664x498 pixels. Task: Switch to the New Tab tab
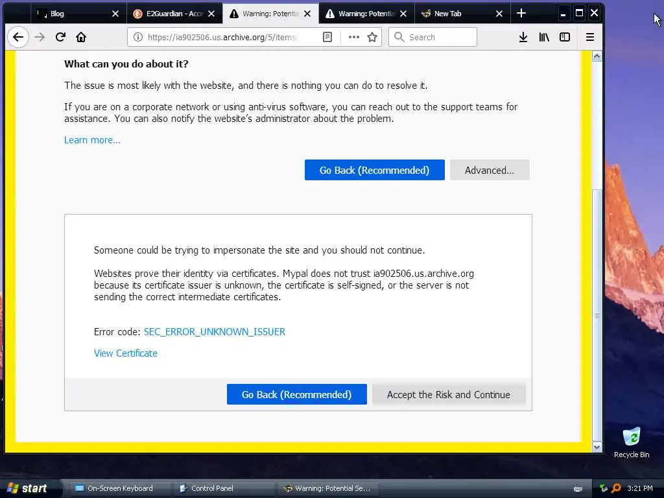pyautogui.click(x=462, y=14)
